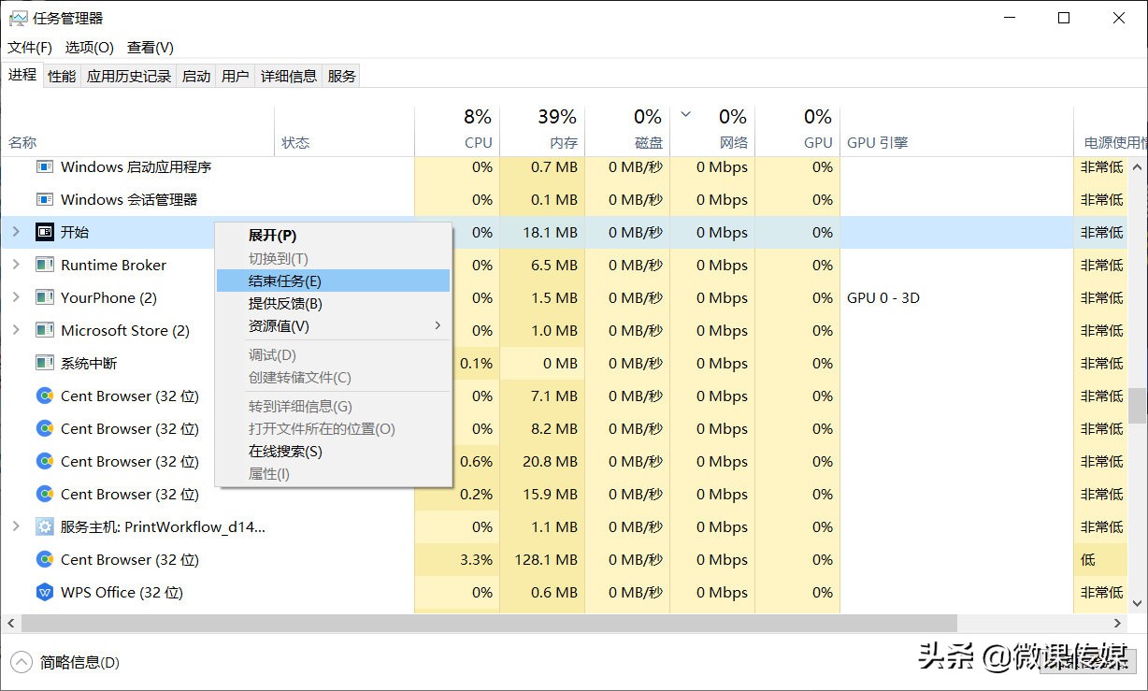Expand the 服务主机 PrintWorkflow group
Image resolution: width=1148 pixels, height=691 pixels.
click(15, 526)
